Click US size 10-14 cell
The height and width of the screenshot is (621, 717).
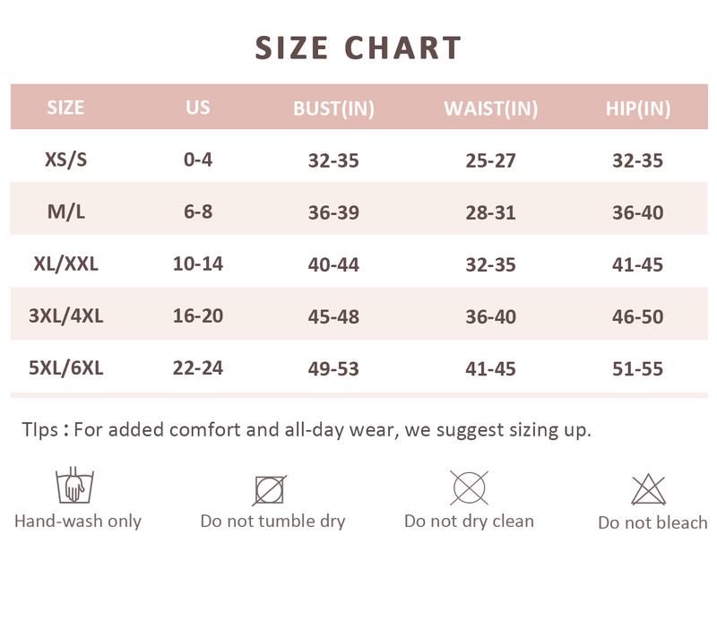197,264
